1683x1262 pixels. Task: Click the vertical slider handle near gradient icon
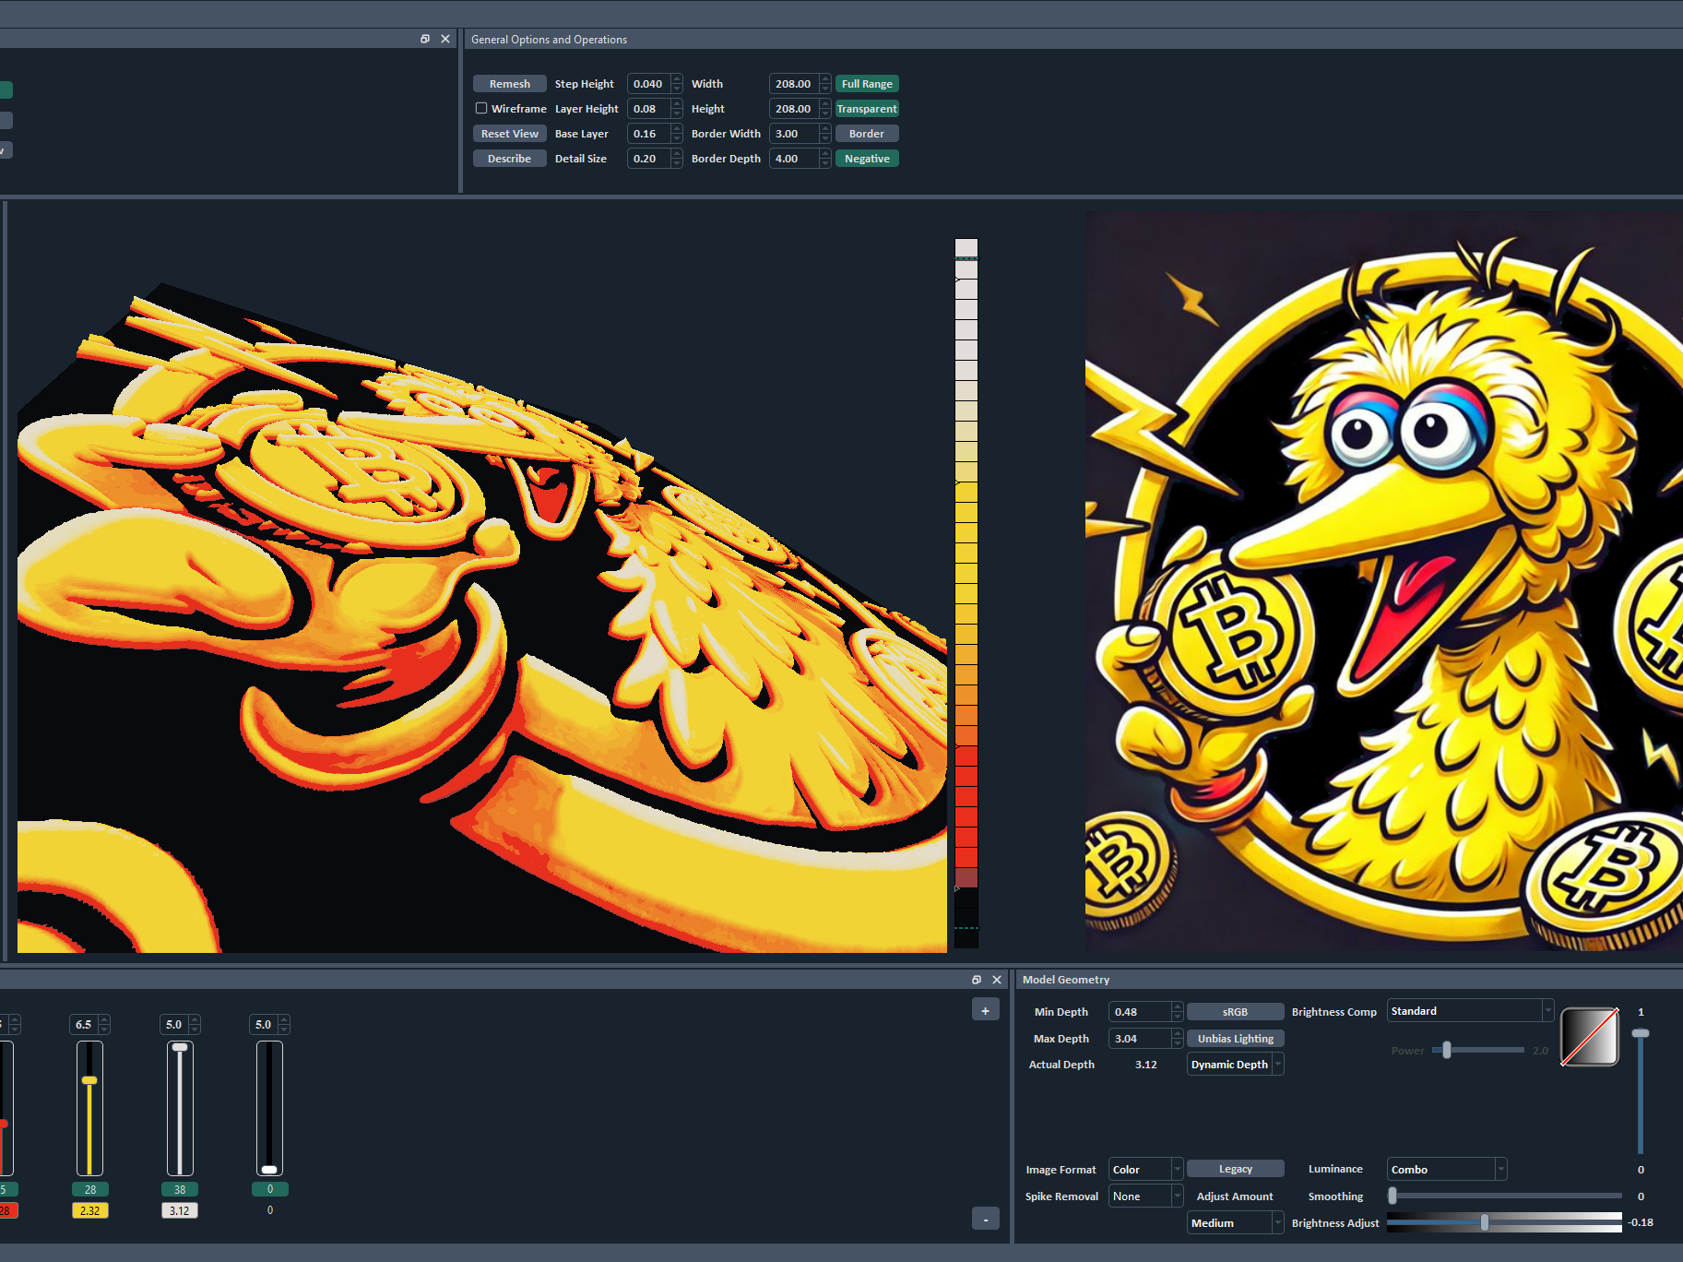pos(1641,1033)
